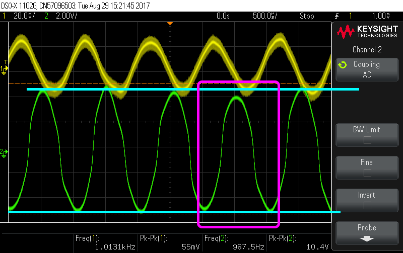
Task: Click the Keysight Technologies logo
Action: (366, 33)
